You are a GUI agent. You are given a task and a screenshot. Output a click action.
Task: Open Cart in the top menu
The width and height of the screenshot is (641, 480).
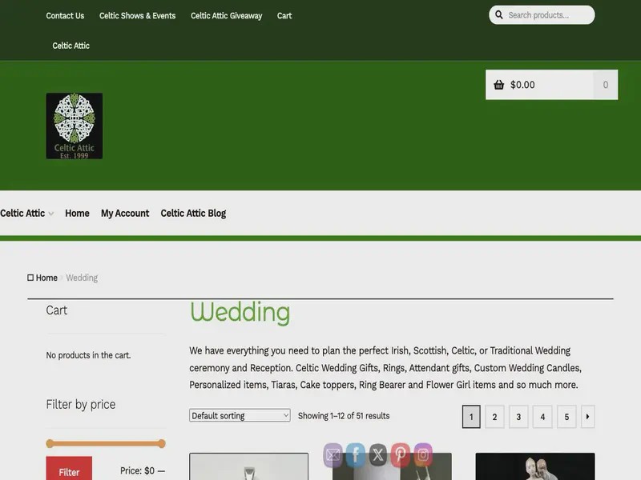click(284, 15)
